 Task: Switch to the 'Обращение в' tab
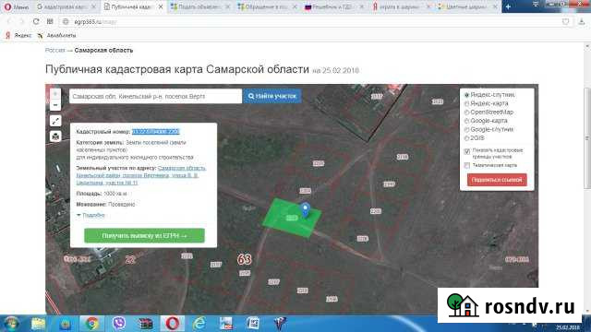pos(267,6)
